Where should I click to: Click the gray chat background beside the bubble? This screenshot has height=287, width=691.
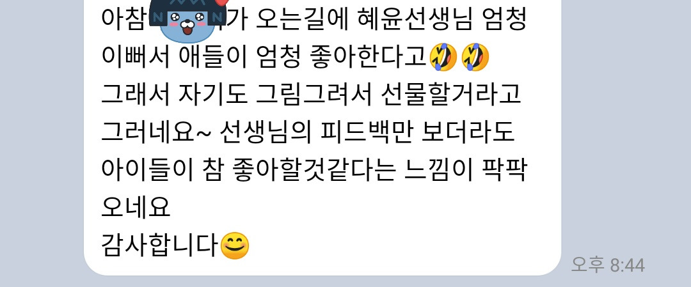pyautogui.click(x=626, y=132)
